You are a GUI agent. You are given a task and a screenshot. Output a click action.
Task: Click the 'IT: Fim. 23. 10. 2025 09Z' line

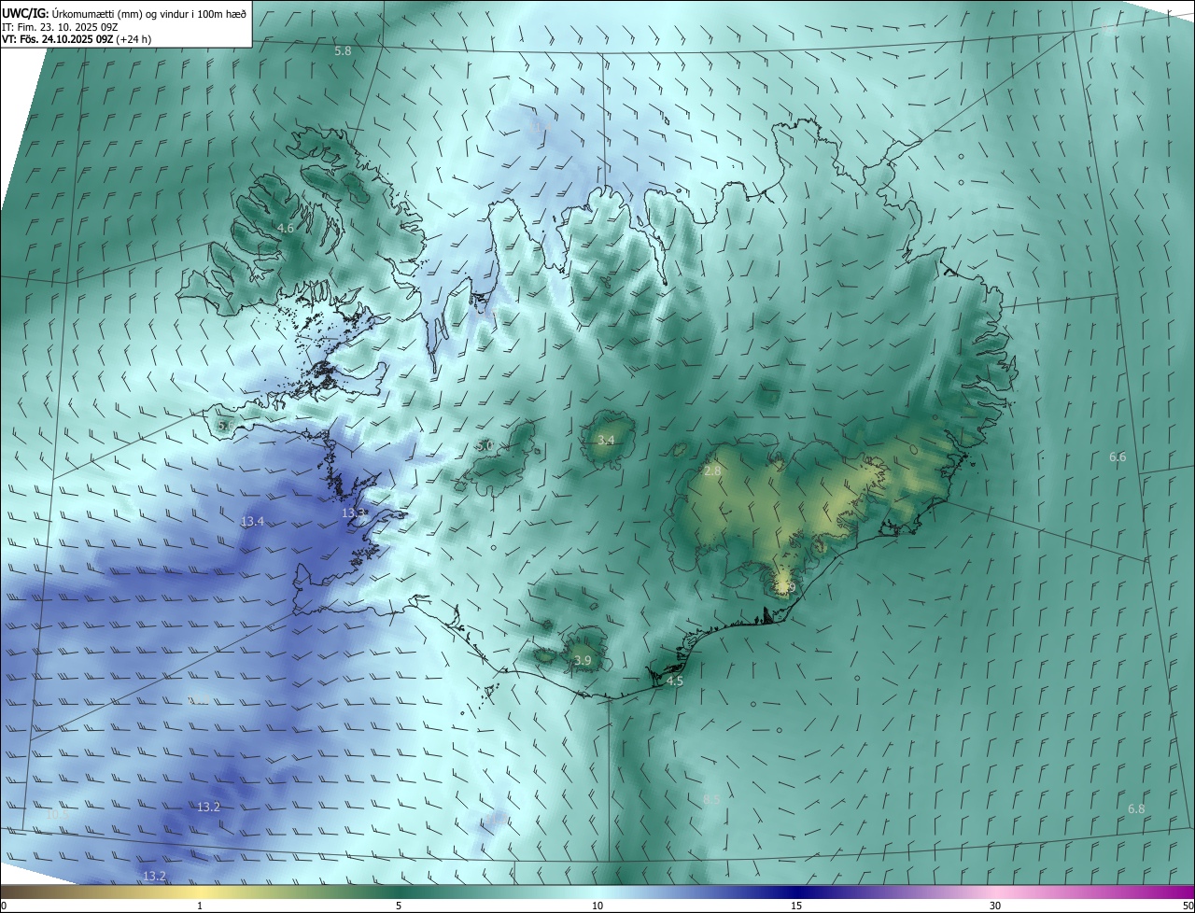coord(59,27)
